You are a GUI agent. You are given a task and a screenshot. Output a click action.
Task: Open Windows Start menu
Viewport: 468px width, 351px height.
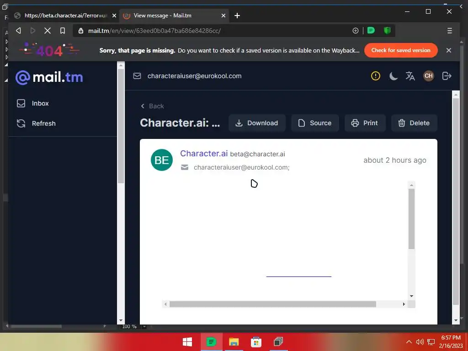(187, 342)
